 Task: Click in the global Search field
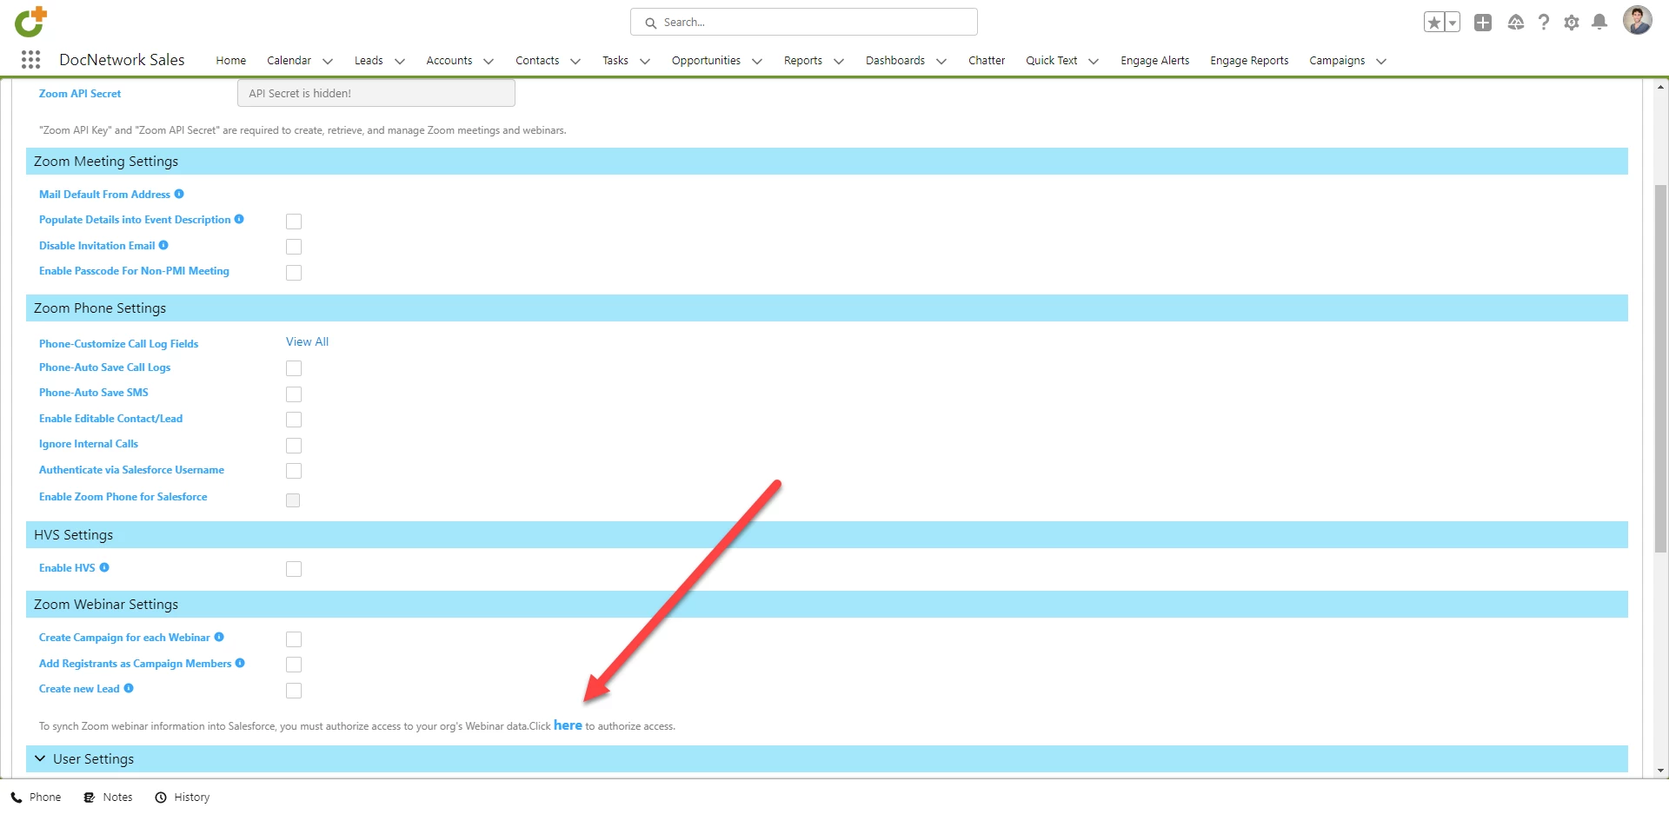804,22
